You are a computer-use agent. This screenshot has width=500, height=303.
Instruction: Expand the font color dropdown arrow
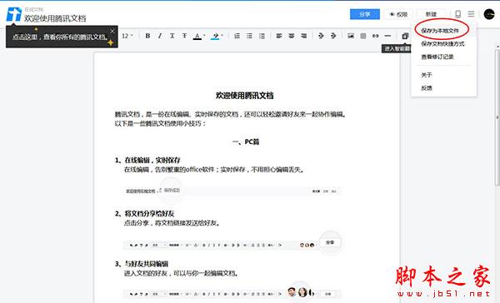coord(204,36)
